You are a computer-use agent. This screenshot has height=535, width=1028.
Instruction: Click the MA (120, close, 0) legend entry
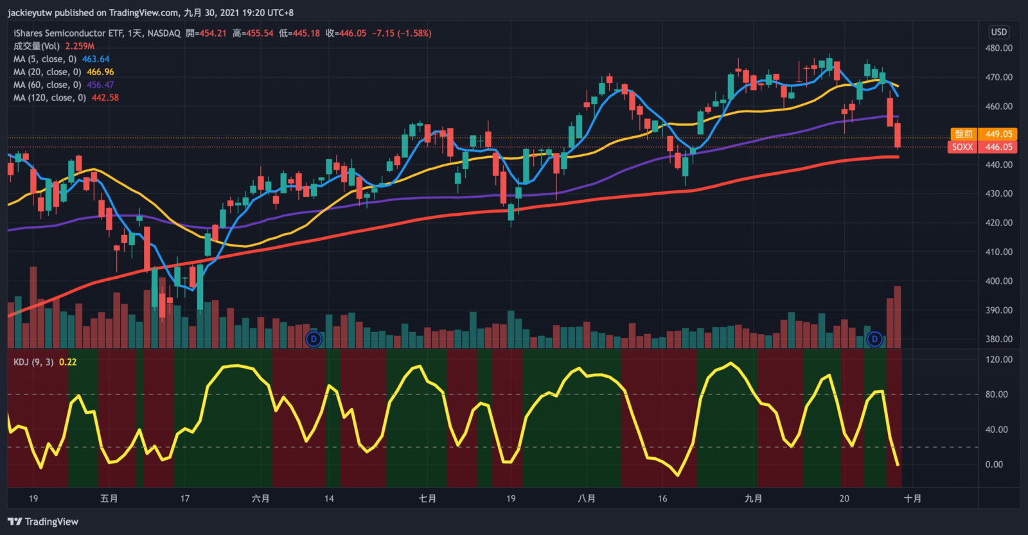click(49, 98)
